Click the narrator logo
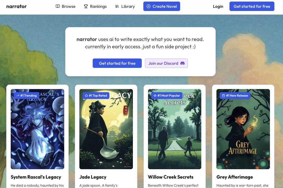This screenshot has height=188, width=283. (16, 6)
